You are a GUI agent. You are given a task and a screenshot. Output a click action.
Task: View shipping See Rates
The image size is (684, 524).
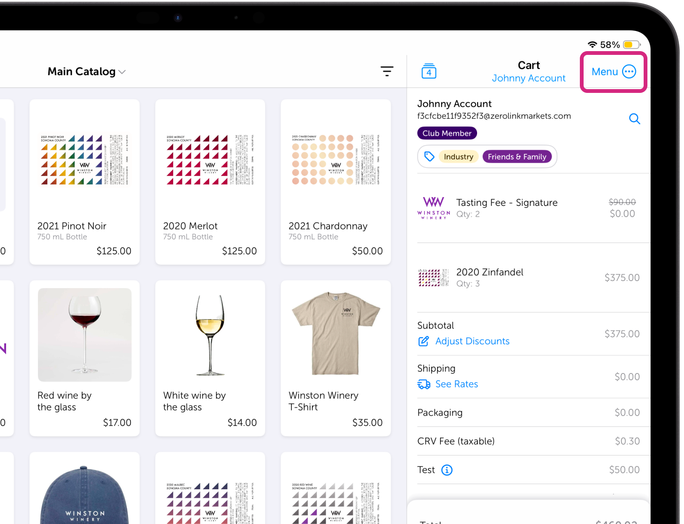click(x=456, y=384)
